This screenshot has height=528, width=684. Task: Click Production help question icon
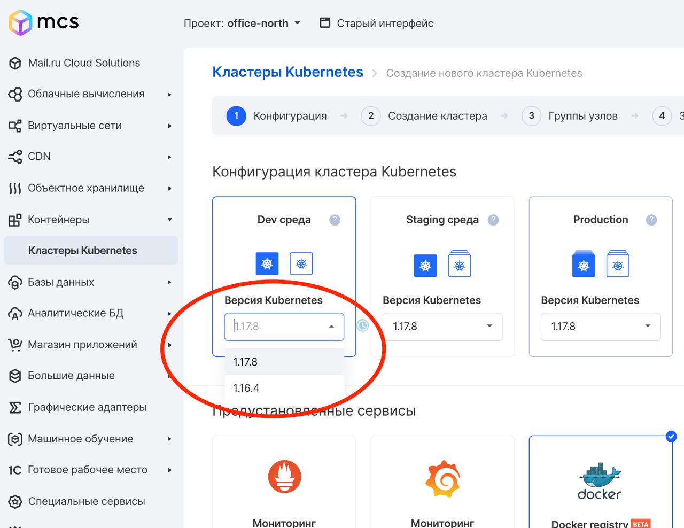(x=651, y=220)
